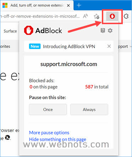The image size is (132, 157).
Task: Dismiss the AdBlock VPN banner
Action: point(109,46)
